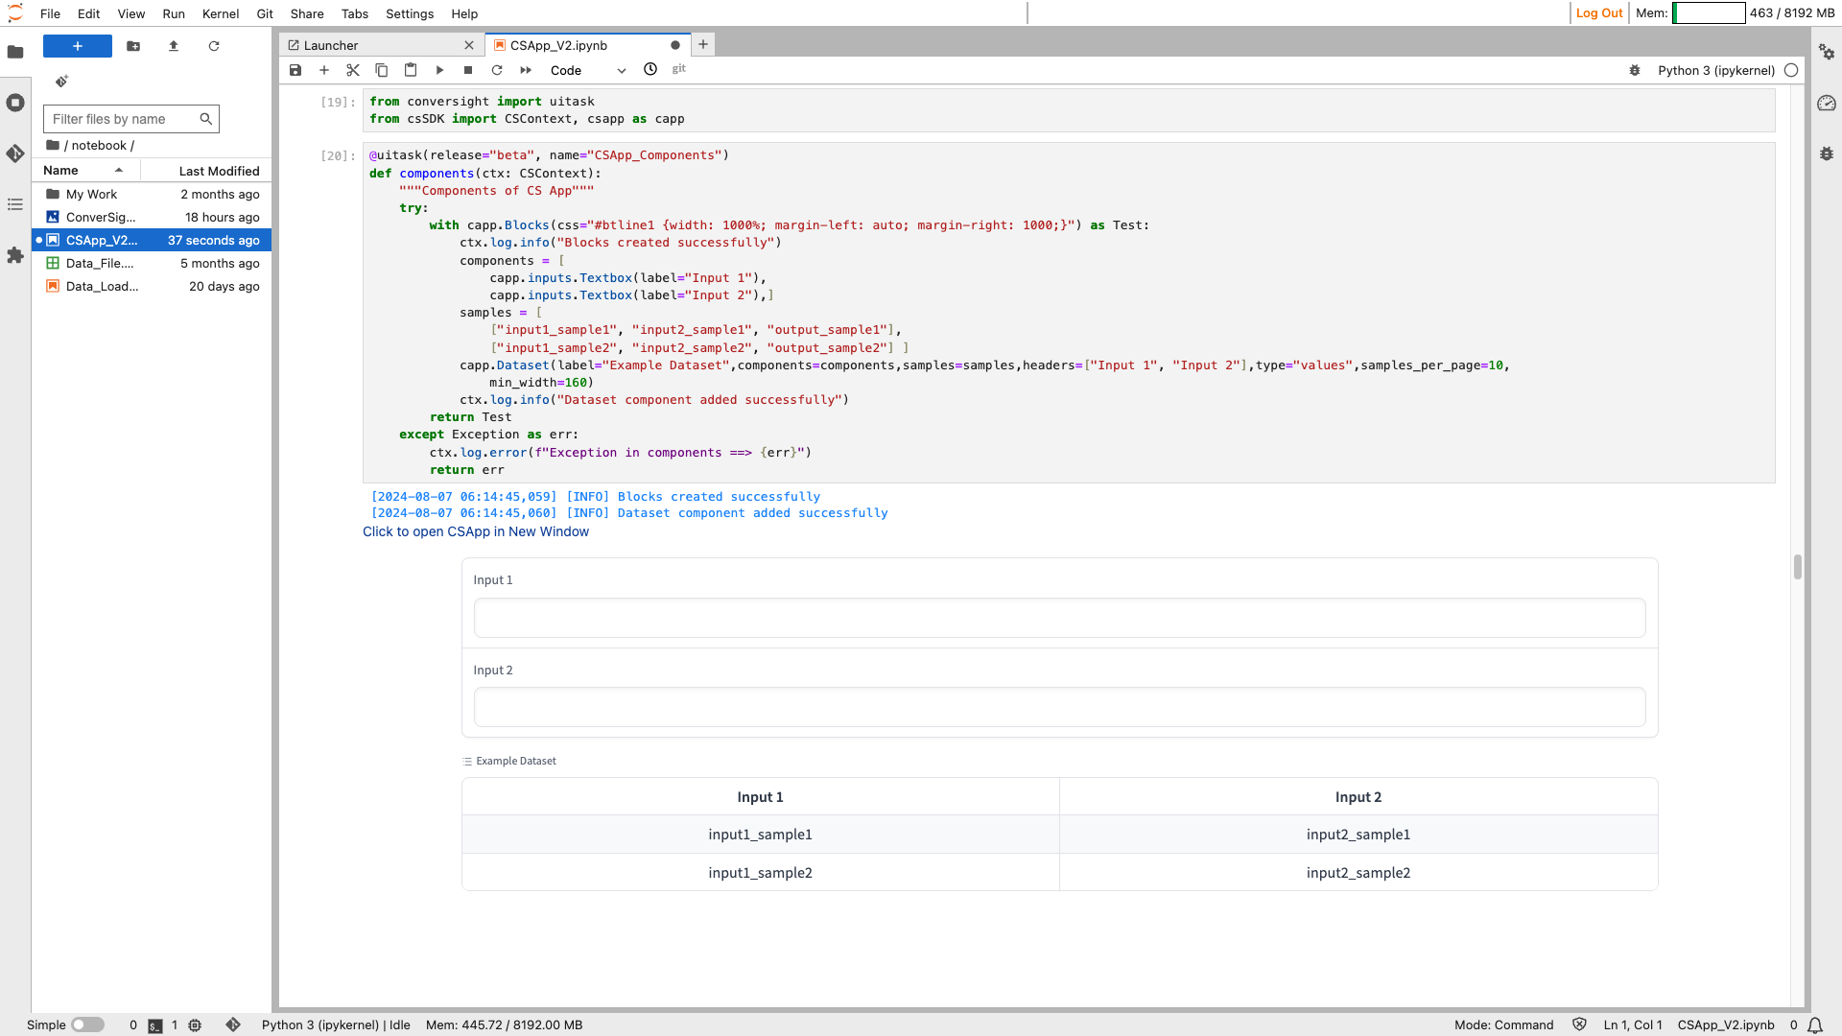Open the gauge icon in right sidebar
The image size is (1842, 1036).
pos(1827,103)
